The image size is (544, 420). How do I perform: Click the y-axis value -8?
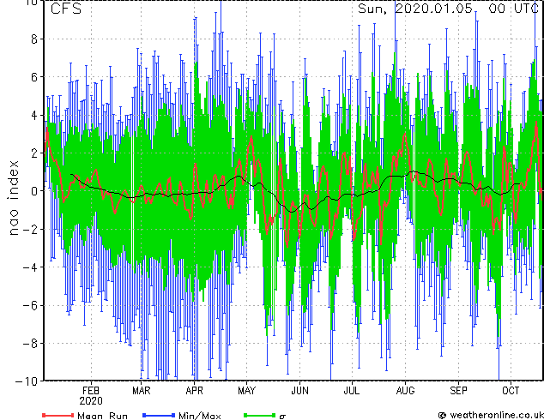tap(30, 343)
